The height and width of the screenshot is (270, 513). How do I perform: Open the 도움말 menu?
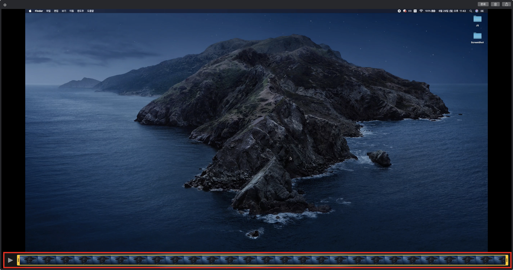click(90, 11)
